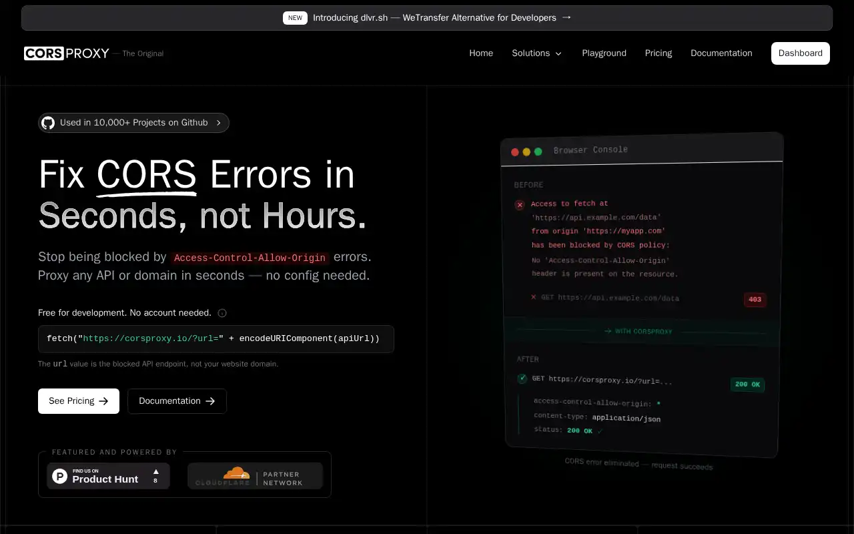
Task: Open the 'Used in 10,000+ Projects on Github' badge
Action: pyautogui.click(x=133, y=123)
